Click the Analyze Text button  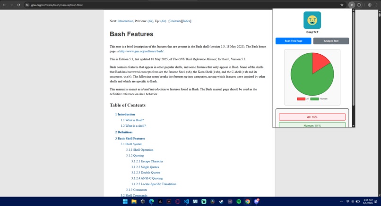(x=331, y=41)
